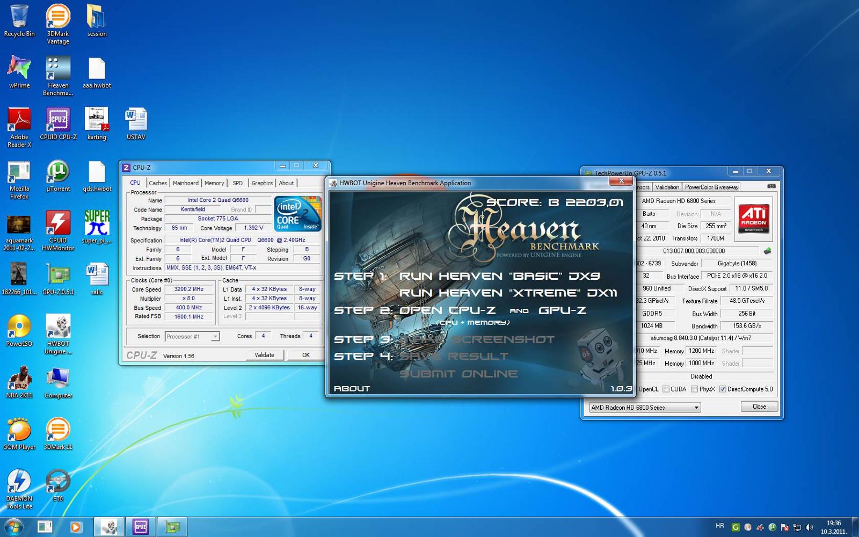Click Run Heaven "Xtreme" DX11
859x537 pixels.
[x=508, y=293]
